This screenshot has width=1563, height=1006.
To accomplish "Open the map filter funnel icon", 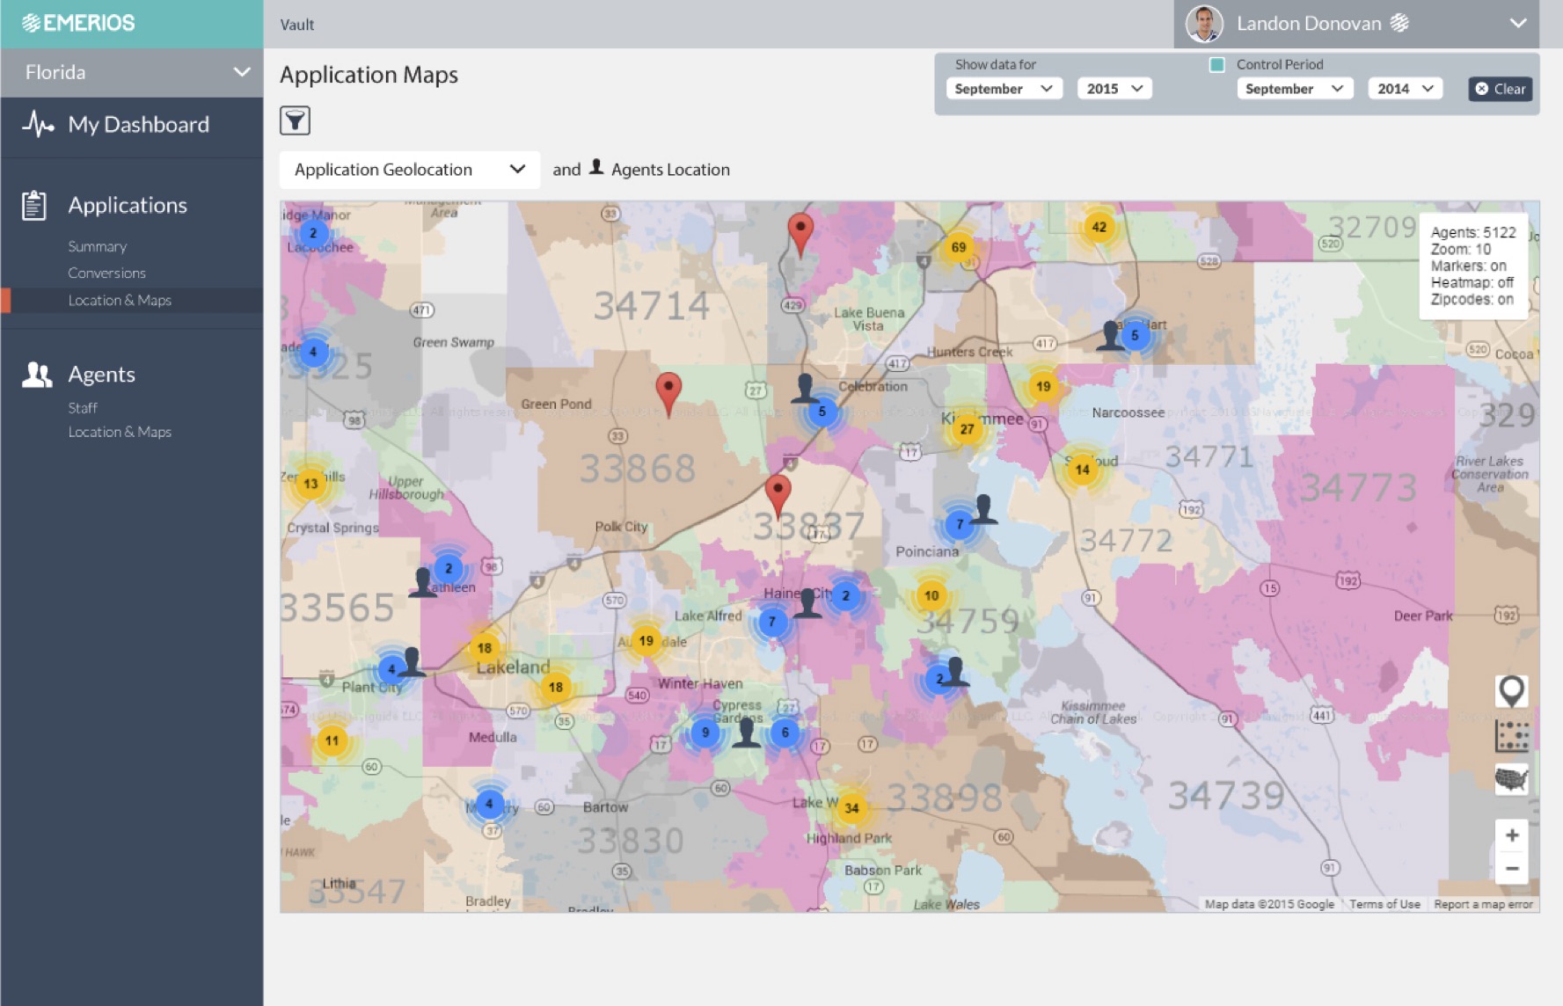I will (x=295, y=120).
